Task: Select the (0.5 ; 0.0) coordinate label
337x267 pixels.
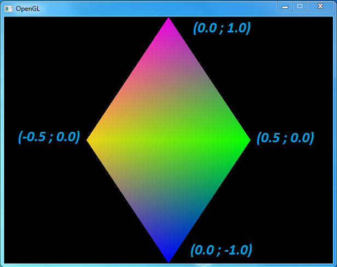Action: click(x=285, y=138)
